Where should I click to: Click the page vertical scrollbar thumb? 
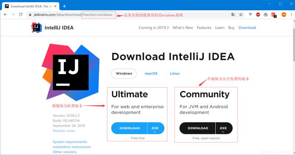294,45
